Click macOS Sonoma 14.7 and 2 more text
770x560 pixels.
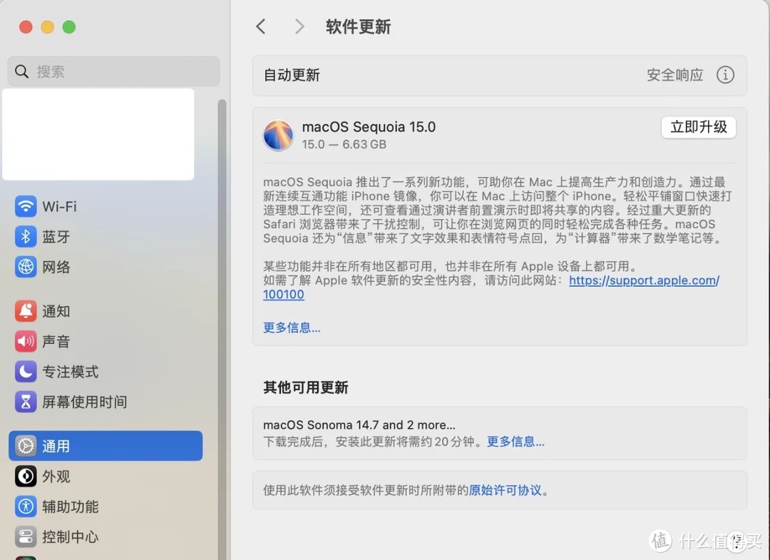(359, 424)
